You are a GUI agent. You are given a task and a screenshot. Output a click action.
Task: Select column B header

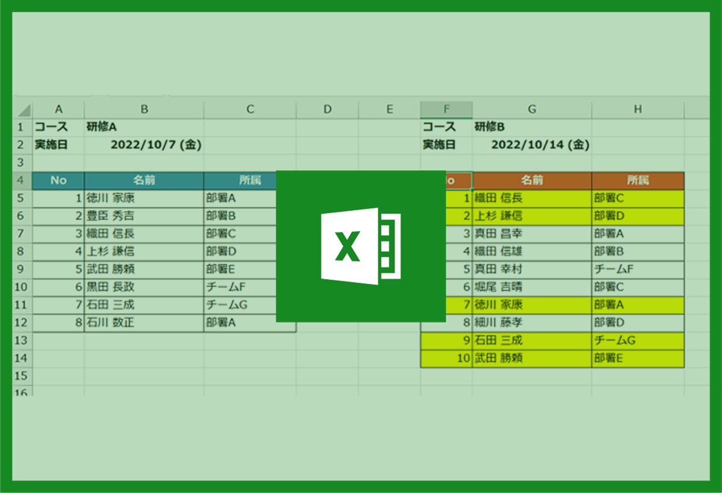point(144,109)
